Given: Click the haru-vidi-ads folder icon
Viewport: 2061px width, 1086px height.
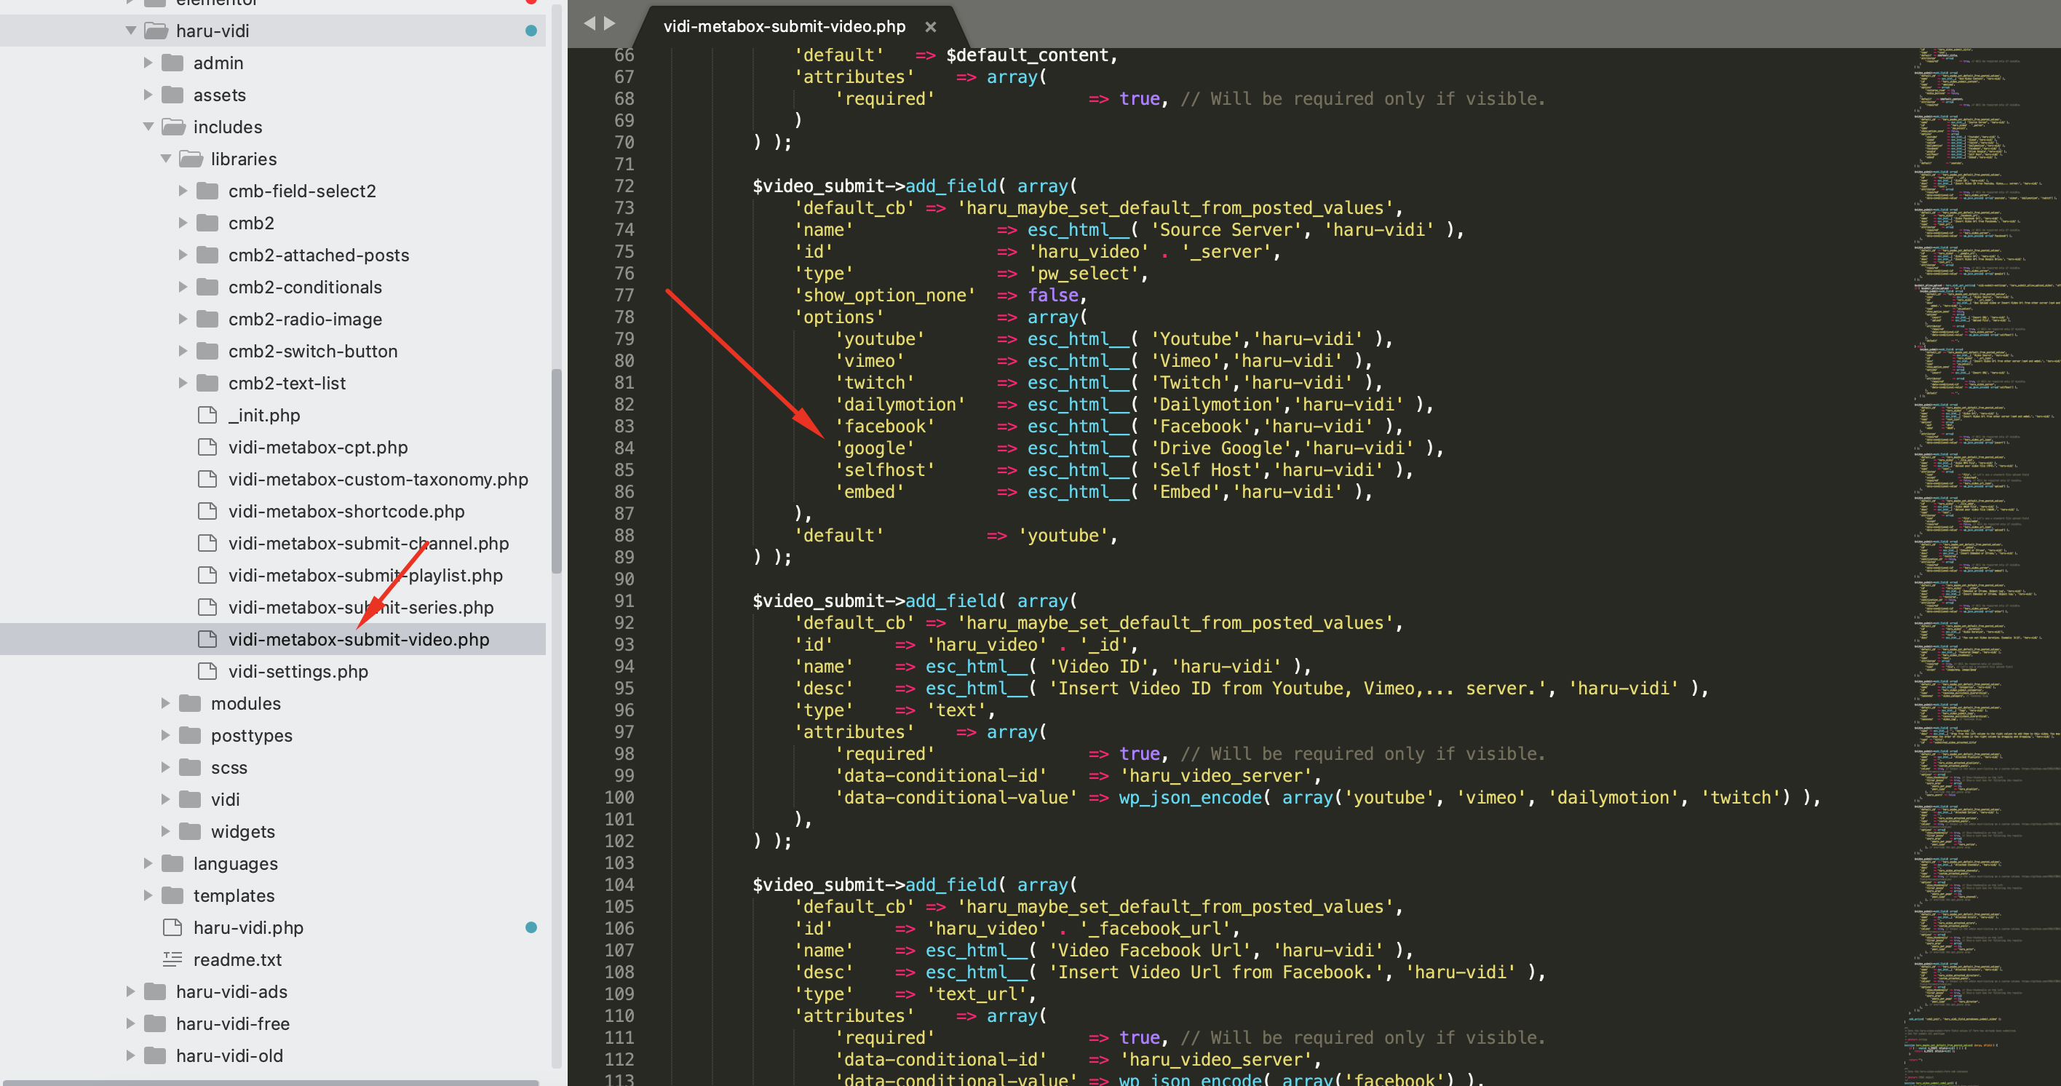Looking at the screenshot, I should [x=155, y=991].
